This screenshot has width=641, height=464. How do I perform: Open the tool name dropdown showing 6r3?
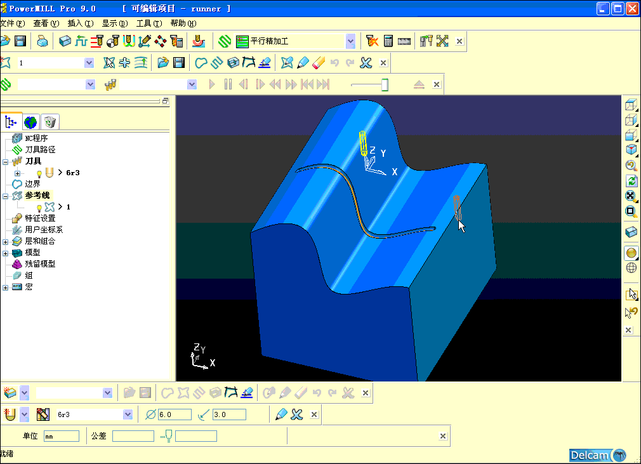(128, 414)
